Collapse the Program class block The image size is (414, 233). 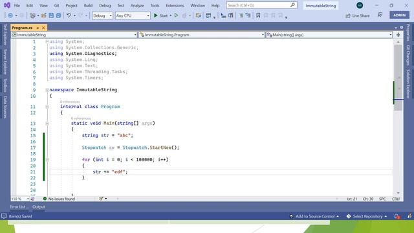click(47, 107)
